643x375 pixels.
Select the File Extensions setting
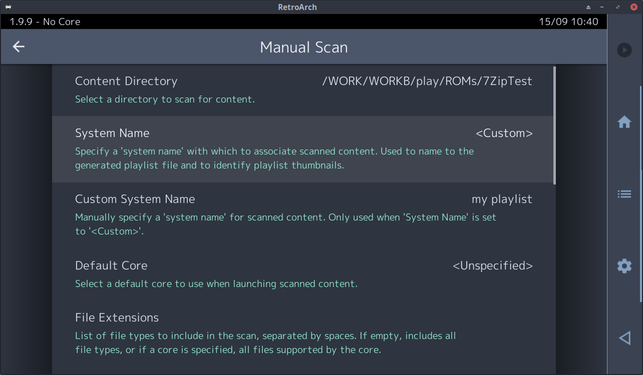pyautogui.click(x=117, y=317)
